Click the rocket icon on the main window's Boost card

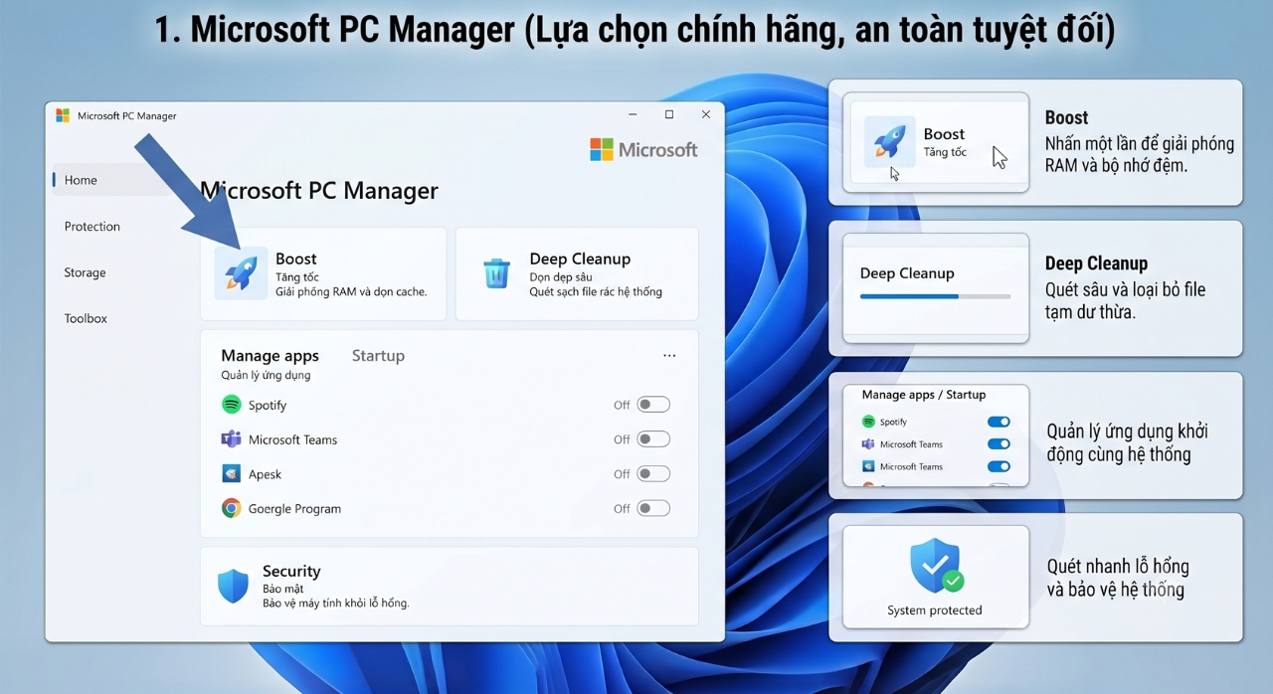242,272
